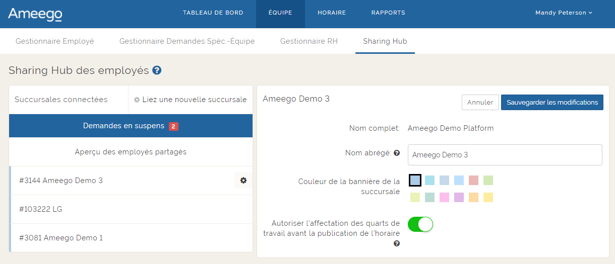This screenshot has width=615, height=264.
Task: Choose the light sky blue color swatch
Action: click(459, 180)
